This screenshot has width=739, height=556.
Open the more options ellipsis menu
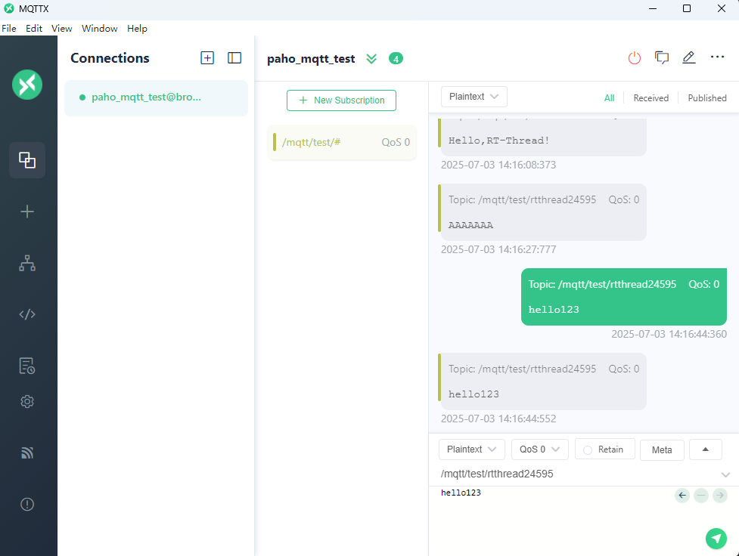click(717, 57)
